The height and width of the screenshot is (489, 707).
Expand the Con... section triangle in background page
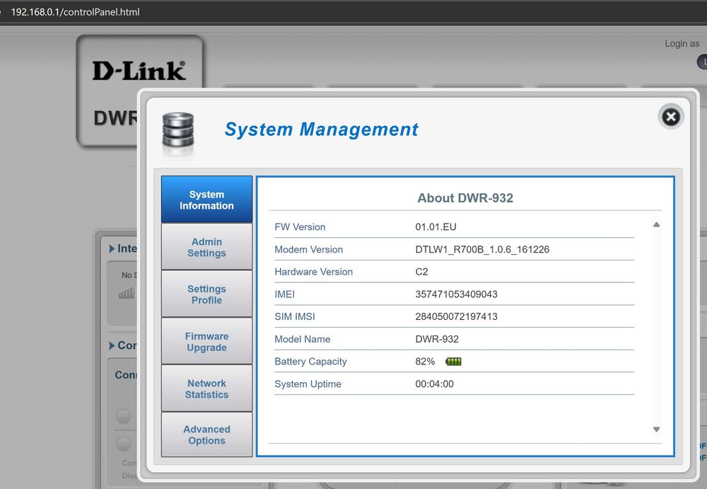coord(112,346)
